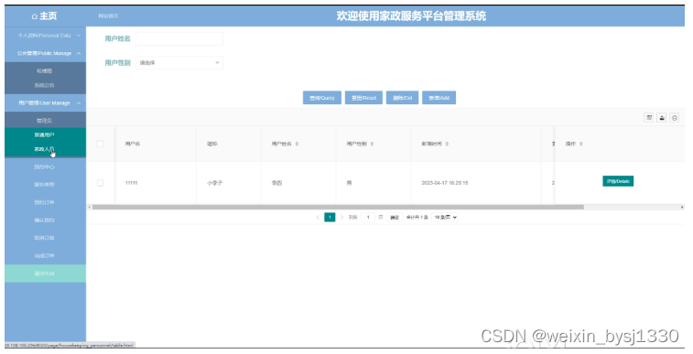The height and width of the screenshot is (354, 693).
Task: Open 家政人员 in the sidebar
Action: coord(45,149)
